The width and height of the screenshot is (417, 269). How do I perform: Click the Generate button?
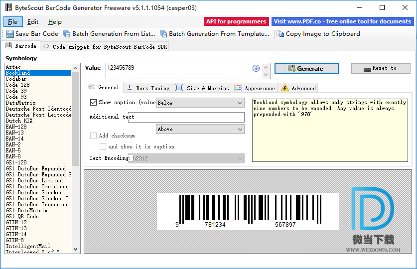(306, 69)
